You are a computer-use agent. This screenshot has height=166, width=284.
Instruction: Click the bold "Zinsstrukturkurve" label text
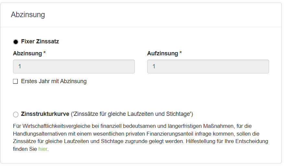pyautogui.click(x=45, y=114)
